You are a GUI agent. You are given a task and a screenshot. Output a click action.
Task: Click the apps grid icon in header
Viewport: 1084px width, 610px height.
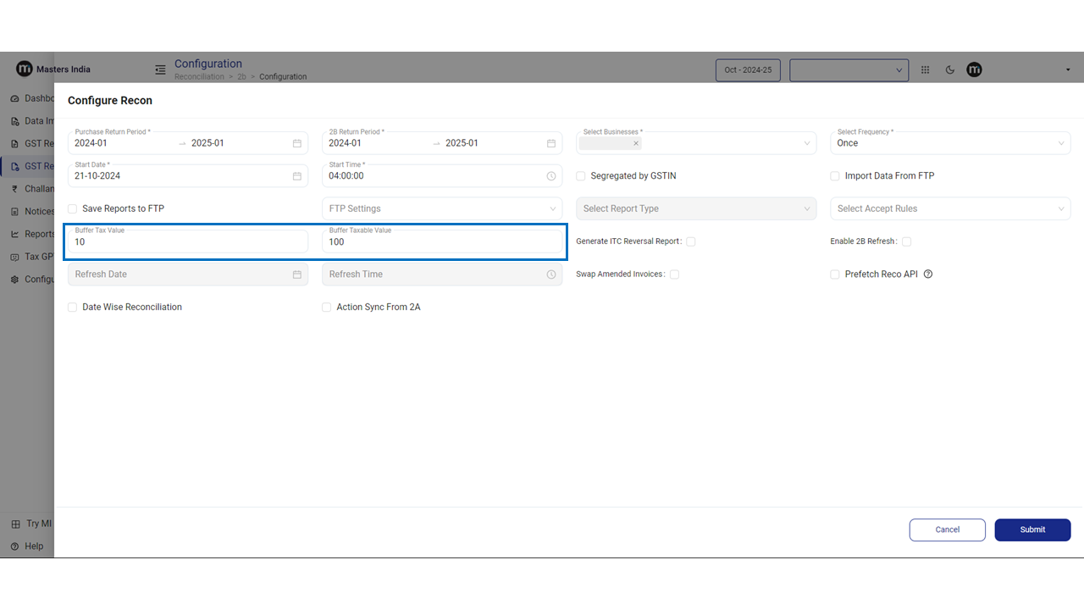925,70
